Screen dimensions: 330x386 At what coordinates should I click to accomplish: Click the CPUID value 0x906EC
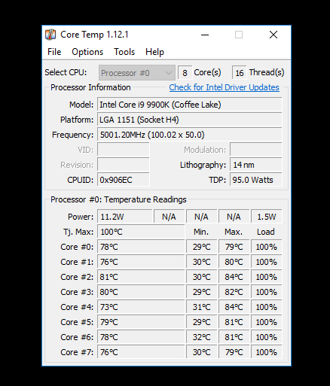(x=124, y=180)
